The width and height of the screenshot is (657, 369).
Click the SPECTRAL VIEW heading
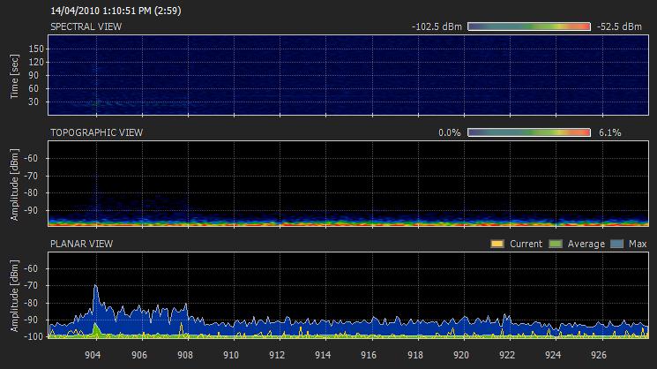click(86, 26)
